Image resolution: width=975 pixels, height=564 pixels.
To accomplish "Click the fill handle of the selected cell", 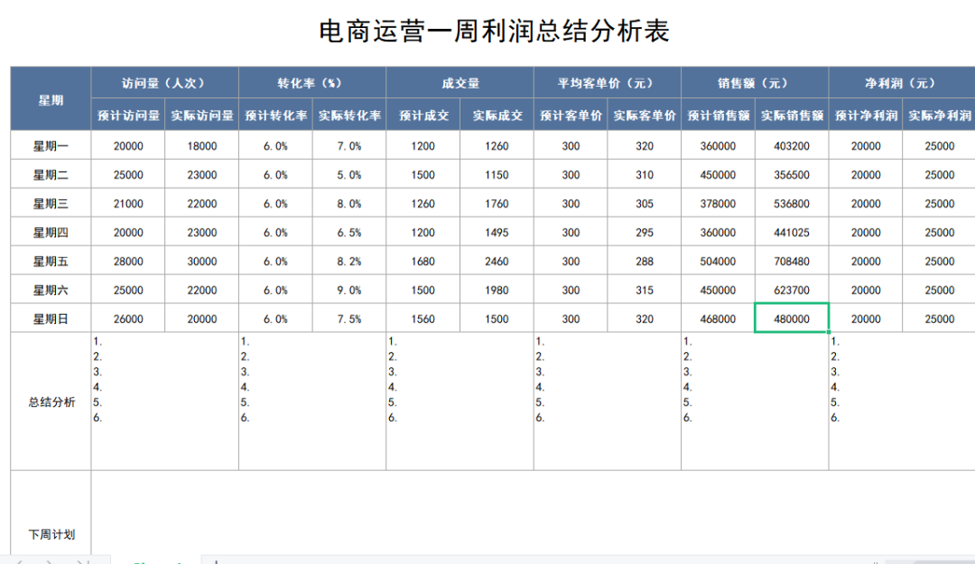I will pyautogui.click(x=830, y=330).
